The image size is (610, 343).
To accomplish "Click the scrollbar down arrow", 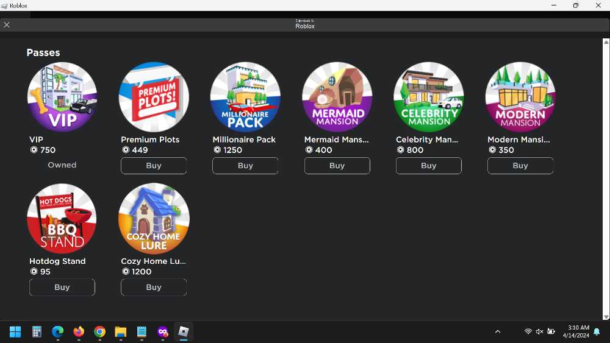I will (x=606, y=317).
